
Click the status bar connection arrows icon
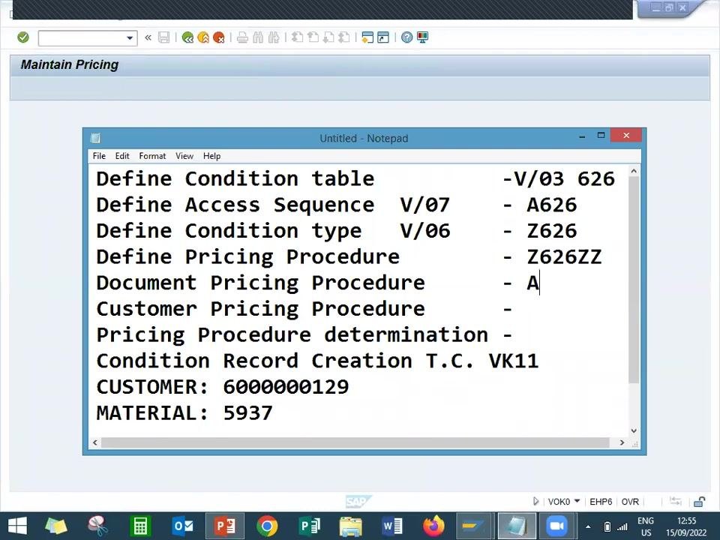(x=675, y=501)
